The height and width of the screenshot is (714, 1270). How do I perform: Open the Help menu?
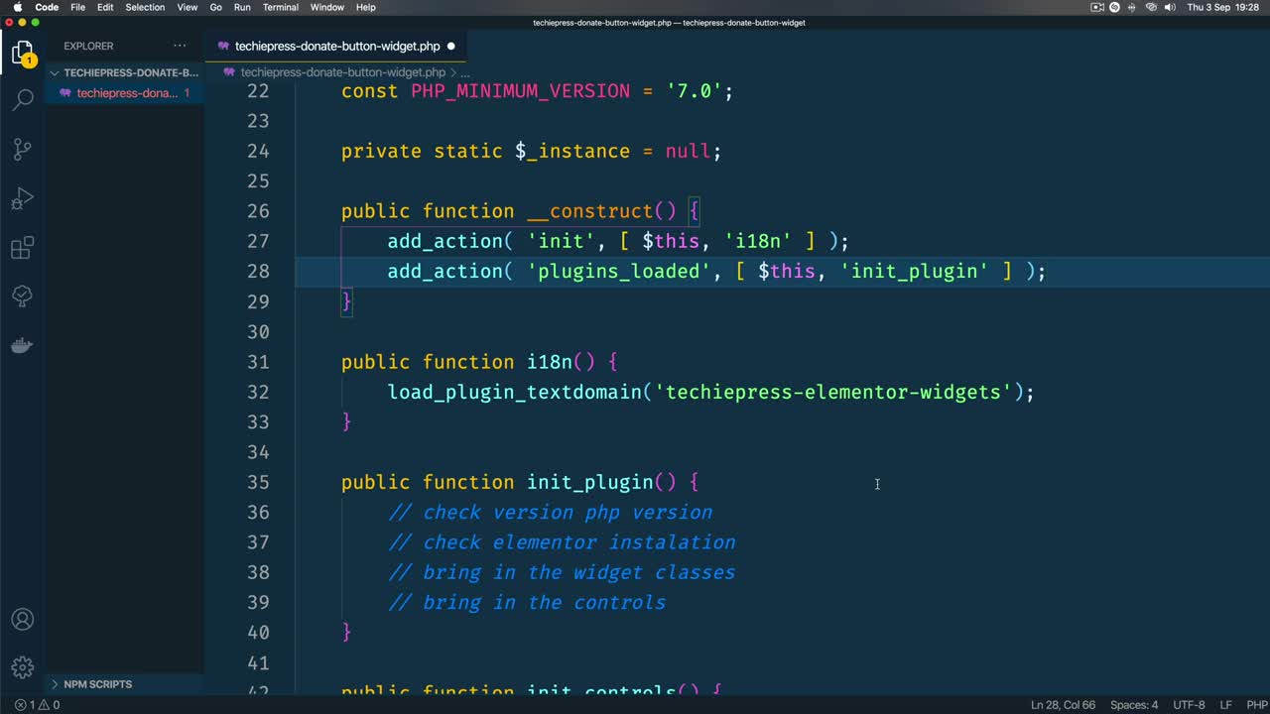click(366, 7)
